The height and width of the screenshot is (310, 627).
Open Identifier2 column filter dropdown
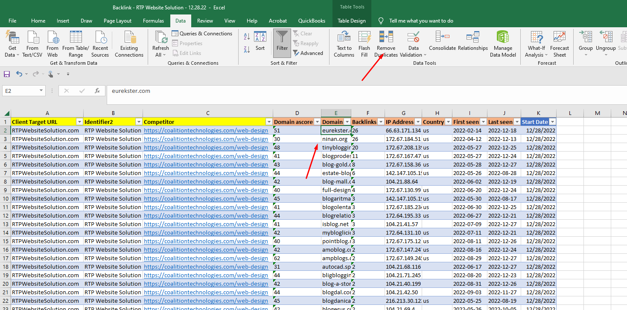click(x=138, y=122)
